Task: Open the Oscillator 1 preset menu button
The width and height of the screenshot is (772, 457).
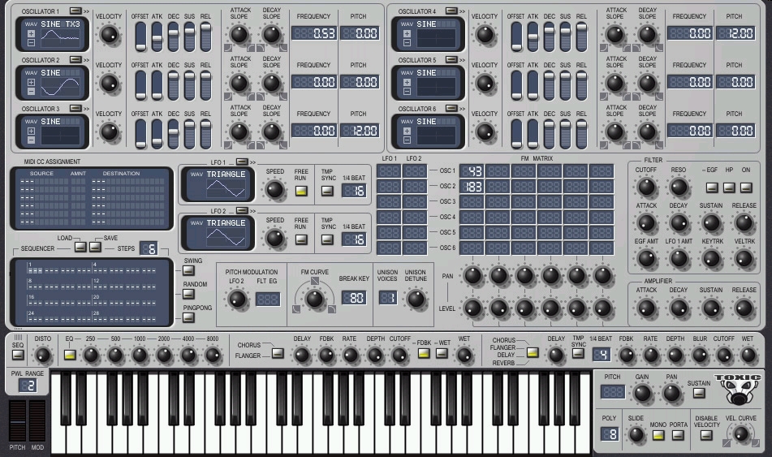Action: [75, 11]
